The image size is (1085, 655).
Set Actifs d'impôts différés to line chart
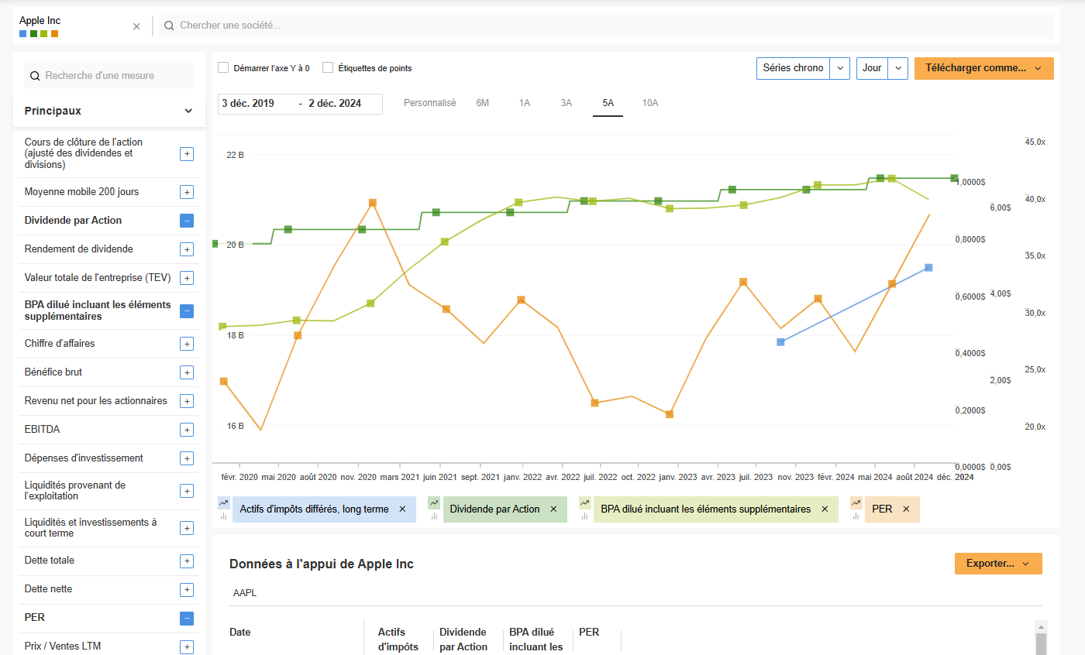(224, 503)
